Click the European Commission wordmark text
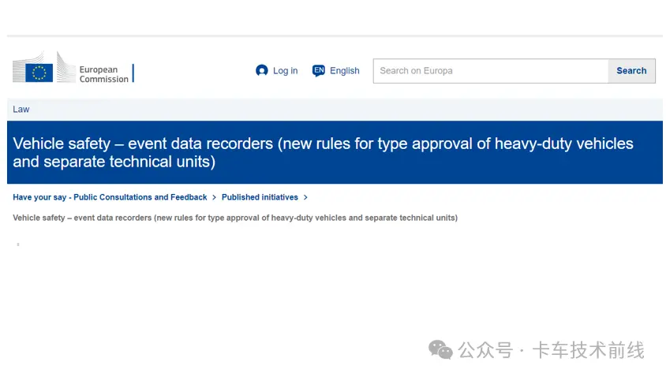This screenshot has width=666, height=377. coord(103,74)
